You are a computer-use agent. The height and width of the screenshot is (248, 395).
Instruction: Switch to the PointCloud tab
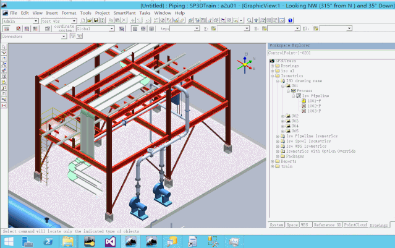[x=355, y=224]
